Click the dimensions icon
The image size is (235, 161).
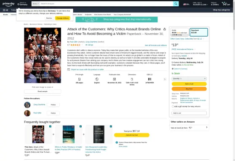pos(132,79)
